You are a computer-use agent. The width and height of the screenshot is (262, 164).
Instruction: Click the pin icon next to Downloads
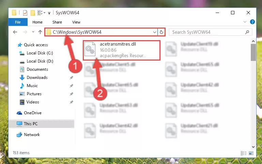click(x=72, y=78)
